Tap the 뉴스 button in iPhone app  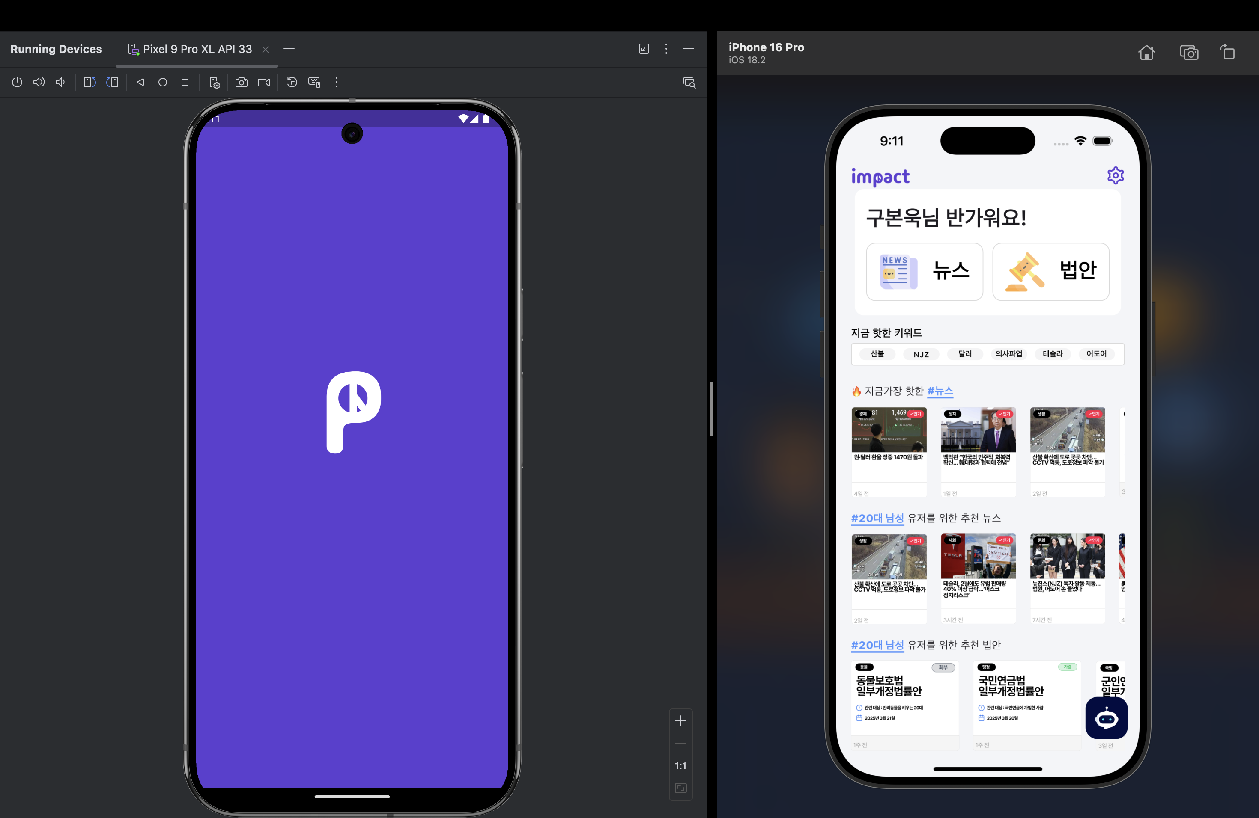point(924,272)
